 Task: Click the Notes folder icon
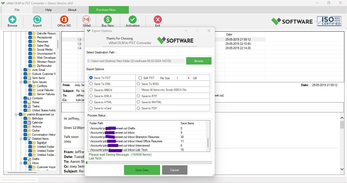(29, 102)
